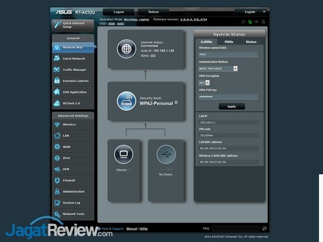Click the Parental Controls lock icon

57,81
